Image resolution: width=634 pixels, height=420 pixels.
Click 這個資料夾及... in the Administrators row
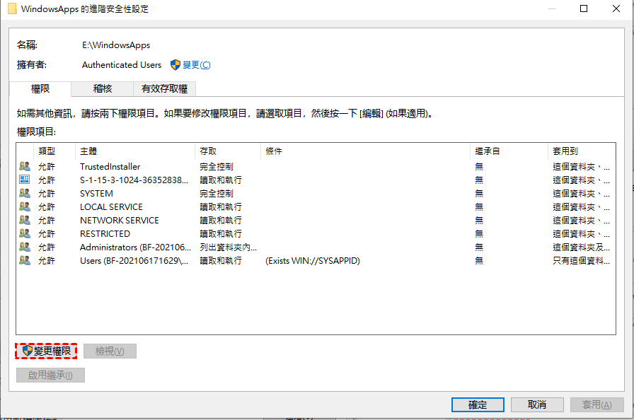pos(581,247)
